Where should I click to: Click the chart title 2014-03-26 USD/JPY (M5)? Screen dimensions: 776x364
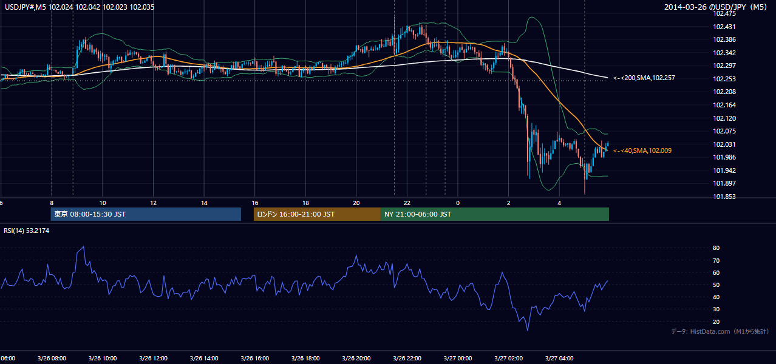coord(715,7)
